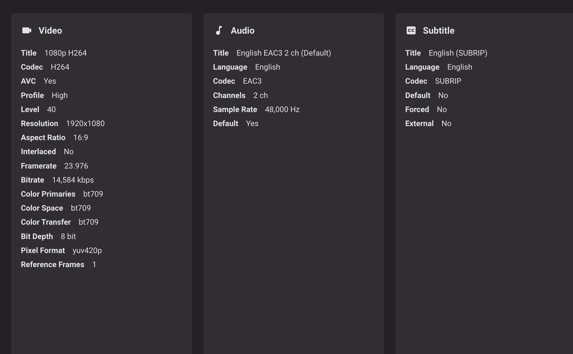The height and width of the screenshot is (354, 573).
Task: Click the Subtitle panel heading
Action: 438,31
